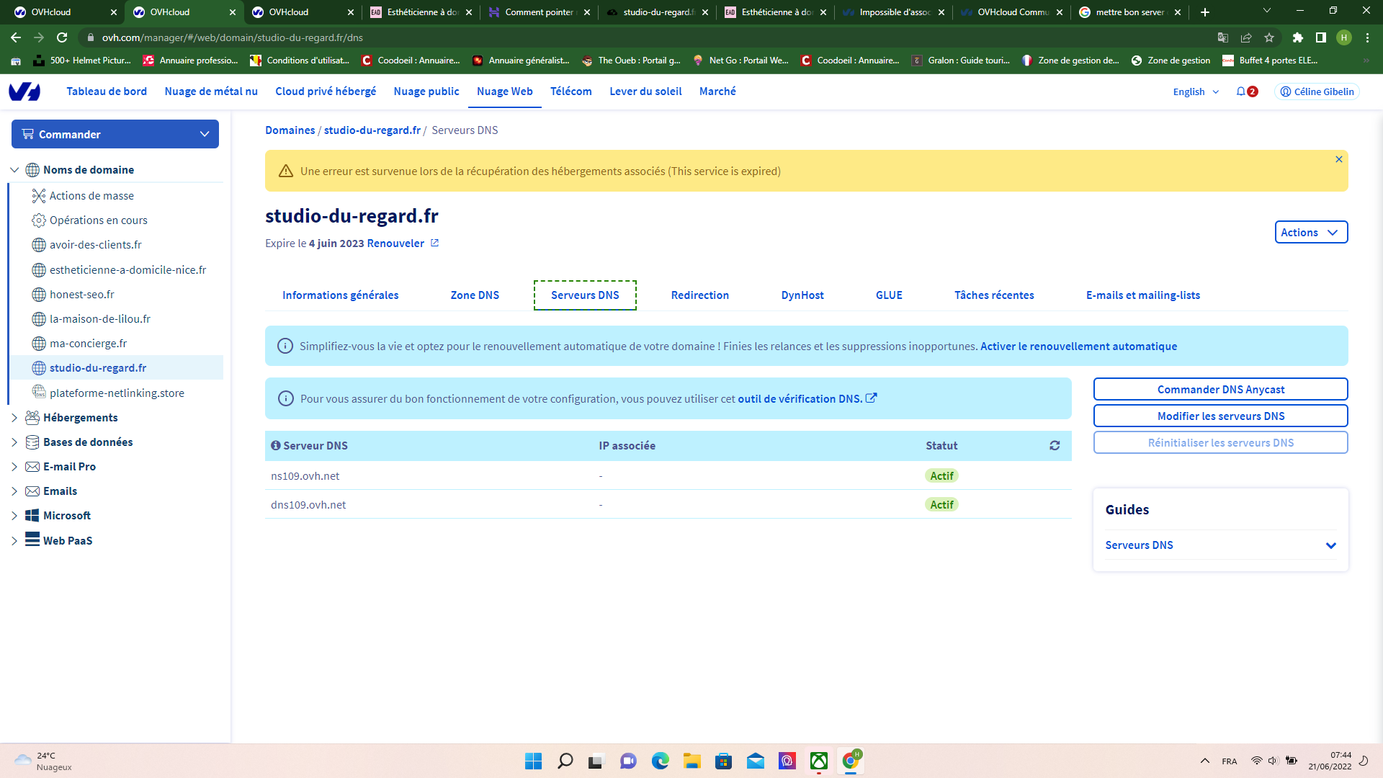Go back with the browser back arrow
This screenshot has width=1383, height=778.
(16, 37)
